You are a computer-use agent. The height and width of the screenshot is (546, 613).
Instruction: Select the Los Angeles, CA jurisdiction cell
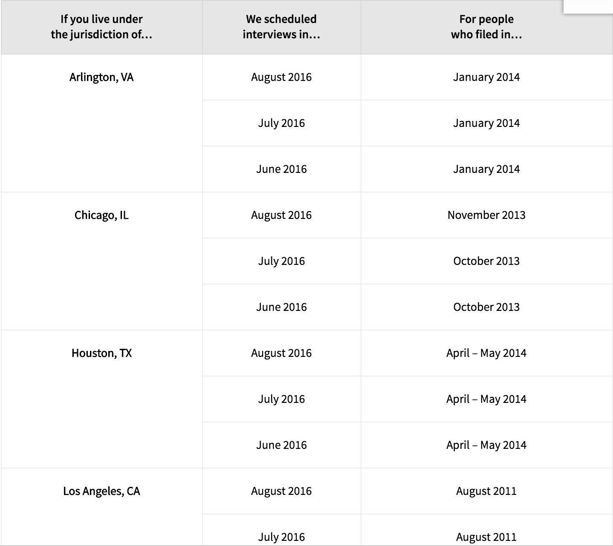(101, 491)
